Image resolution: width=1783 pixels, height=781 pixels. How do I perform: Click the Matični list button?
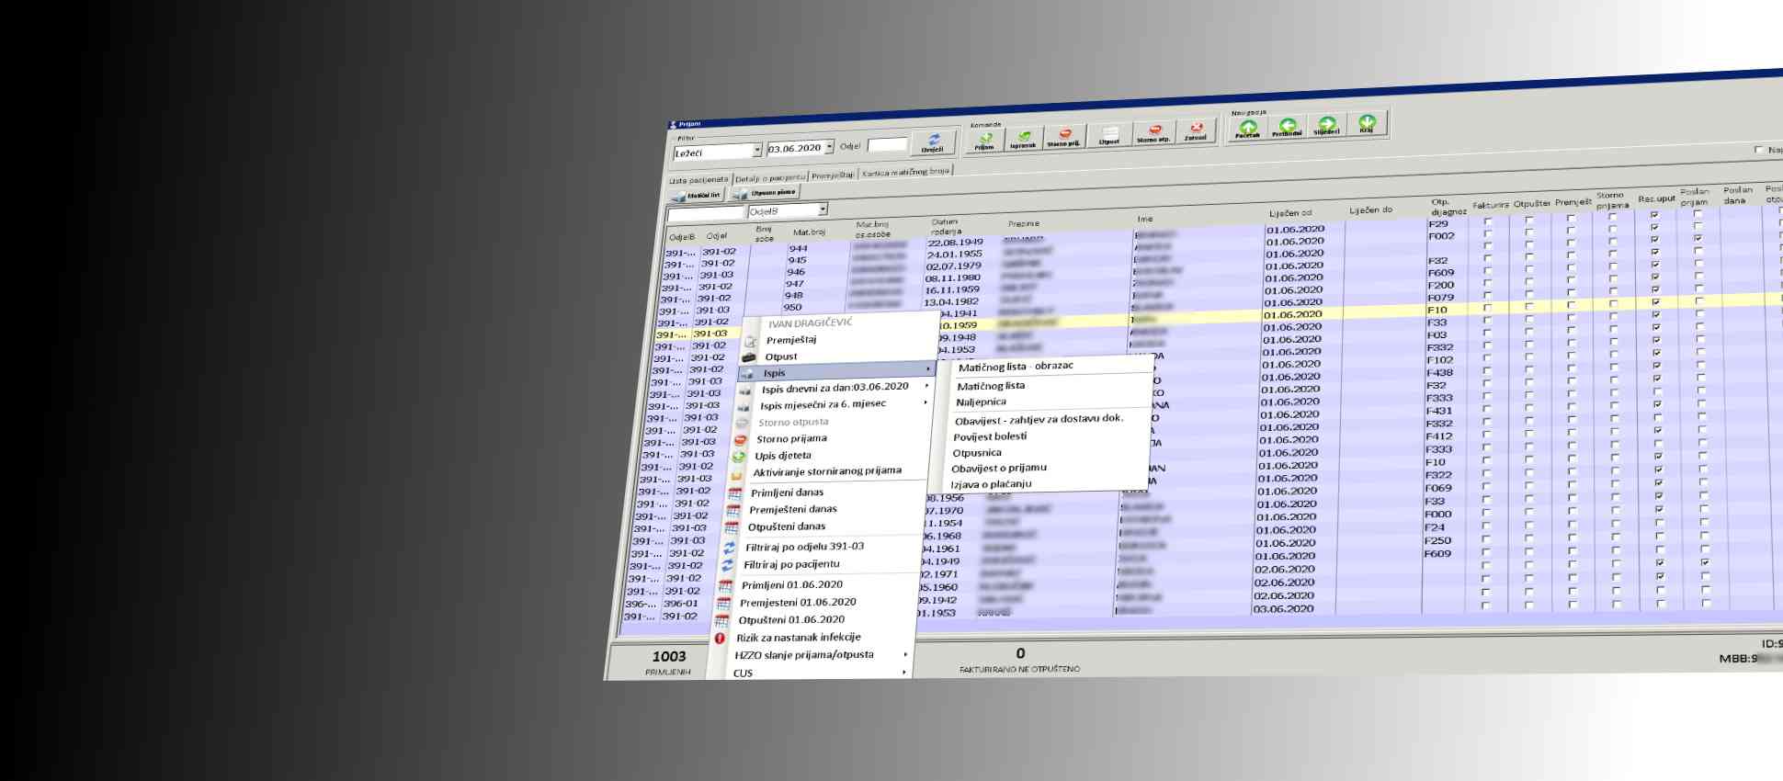[698, 196]
